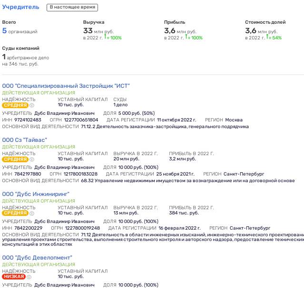Open ООО Дубс Девелопмент company link
Viewport: 304px width, 288px height.
(37, 258)
